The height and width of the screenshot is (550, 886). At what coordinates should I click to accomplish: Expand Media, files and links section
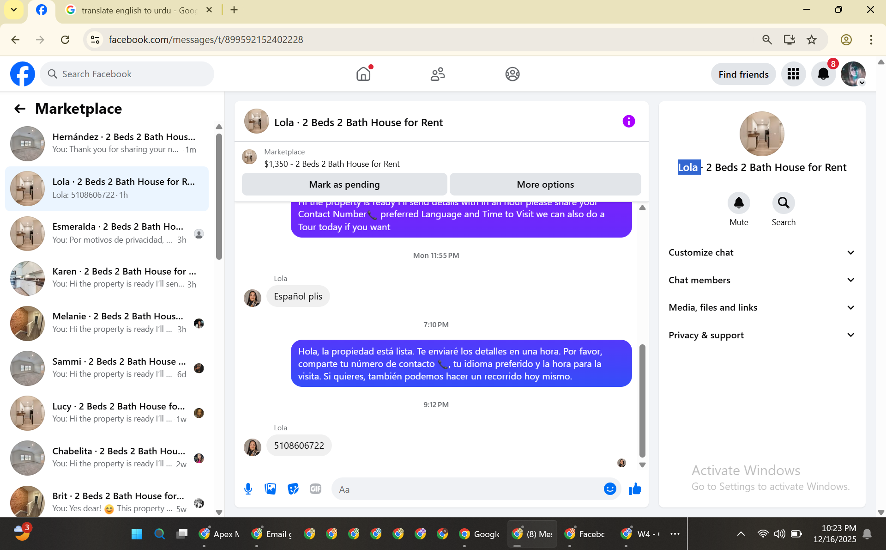tap(762, 307)
